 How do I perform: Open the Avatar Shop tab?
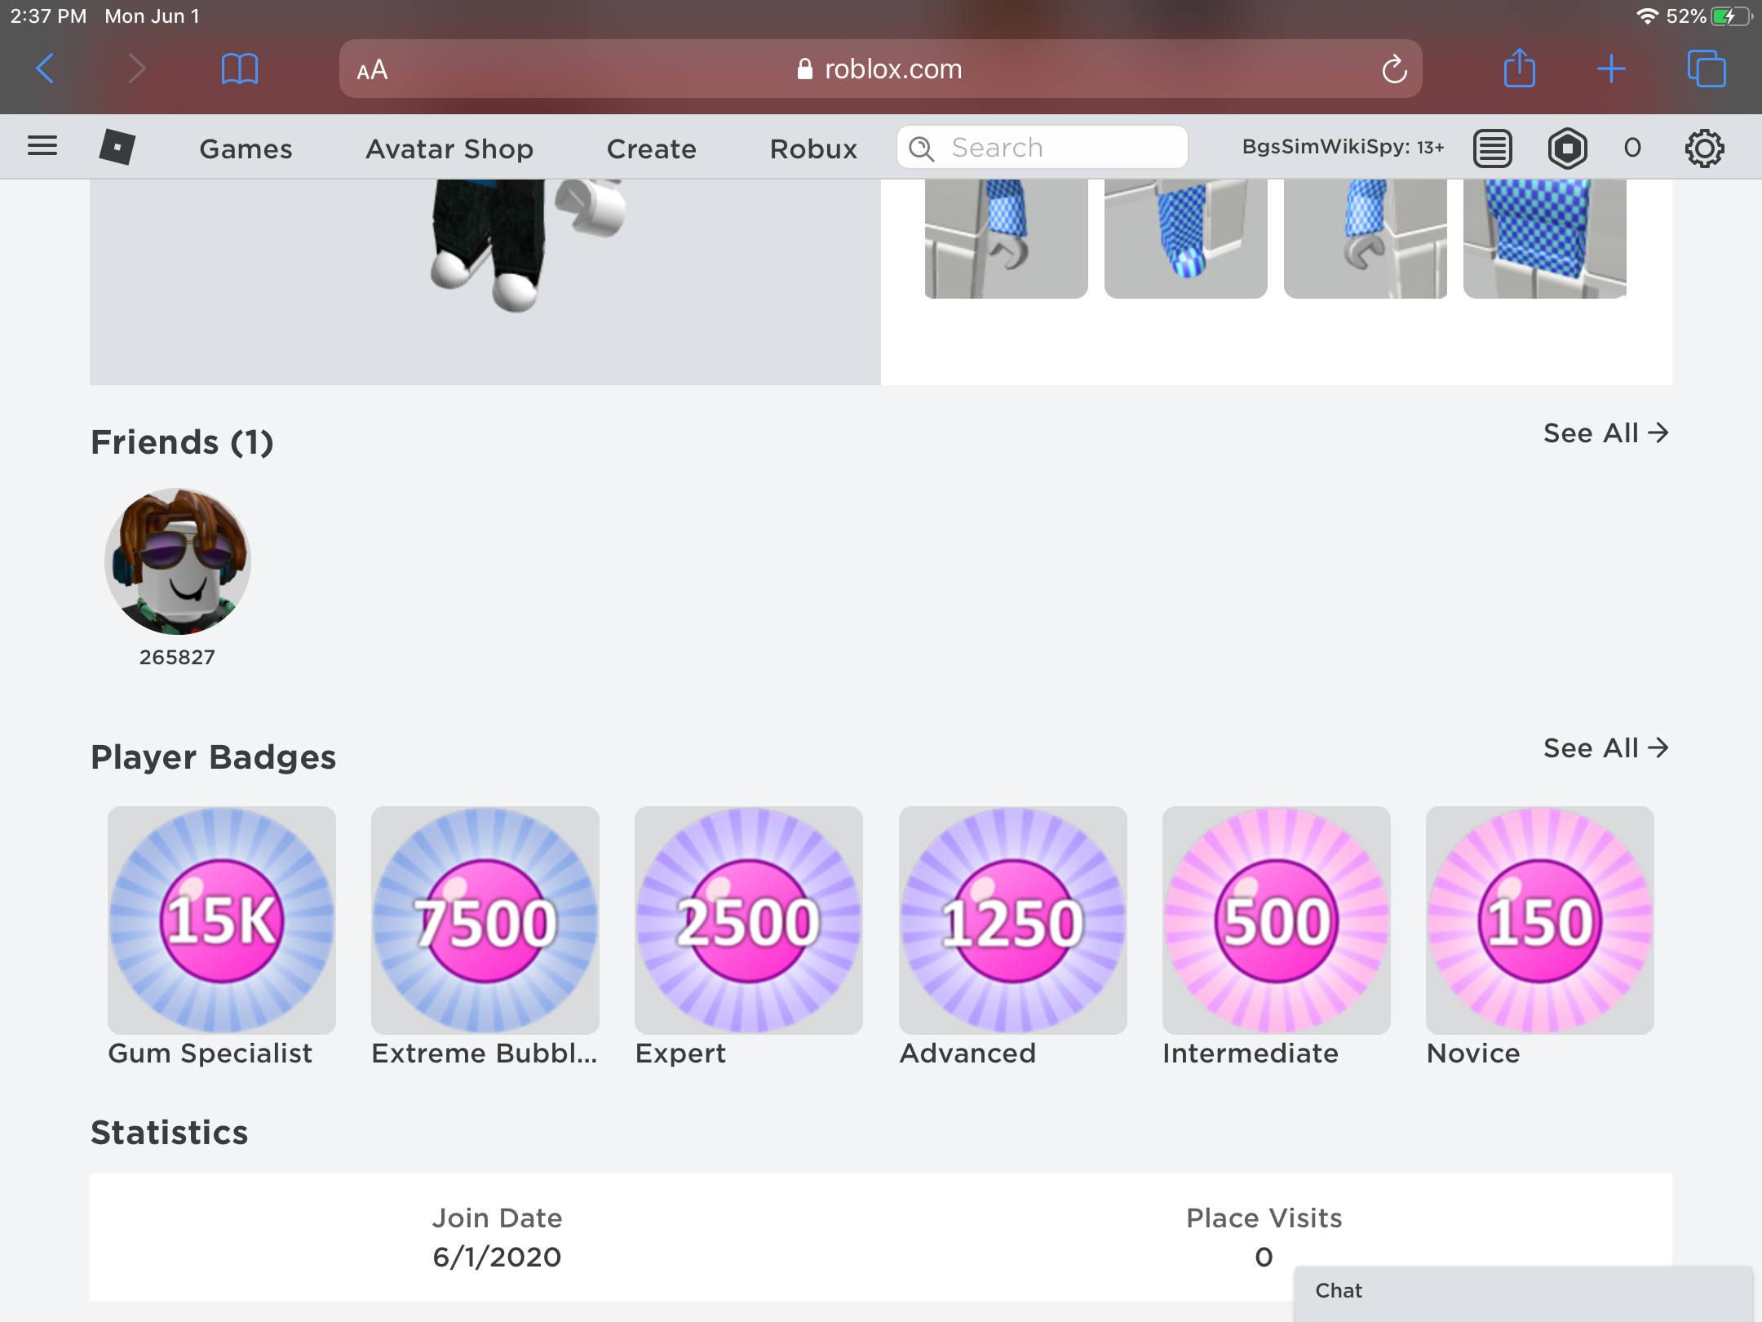click(x=449, y=147)
